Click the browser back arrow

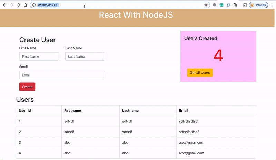(4, 5)
